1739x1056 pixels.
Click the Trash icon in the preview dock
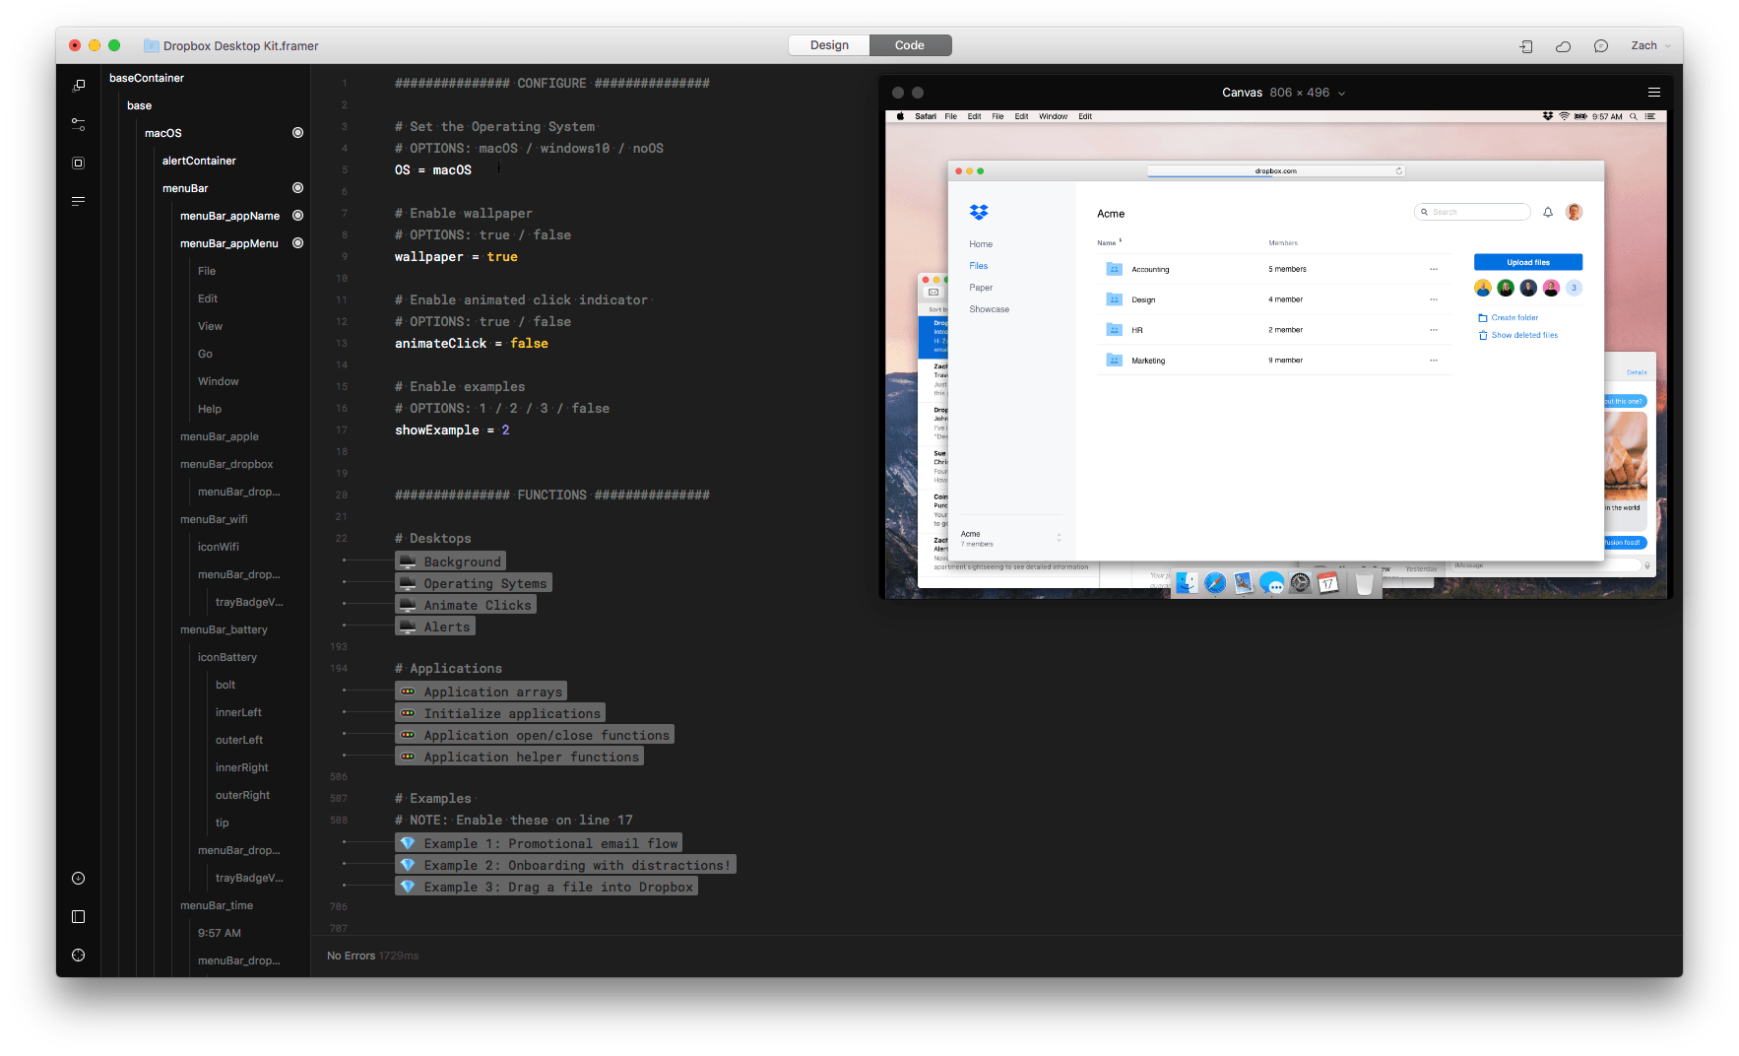(x=1364, y=583)
